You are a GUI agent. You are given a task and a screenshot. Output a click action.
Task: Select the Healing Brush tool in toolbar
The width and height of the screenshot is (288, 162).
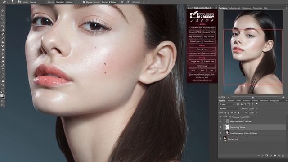click(3, 34)
